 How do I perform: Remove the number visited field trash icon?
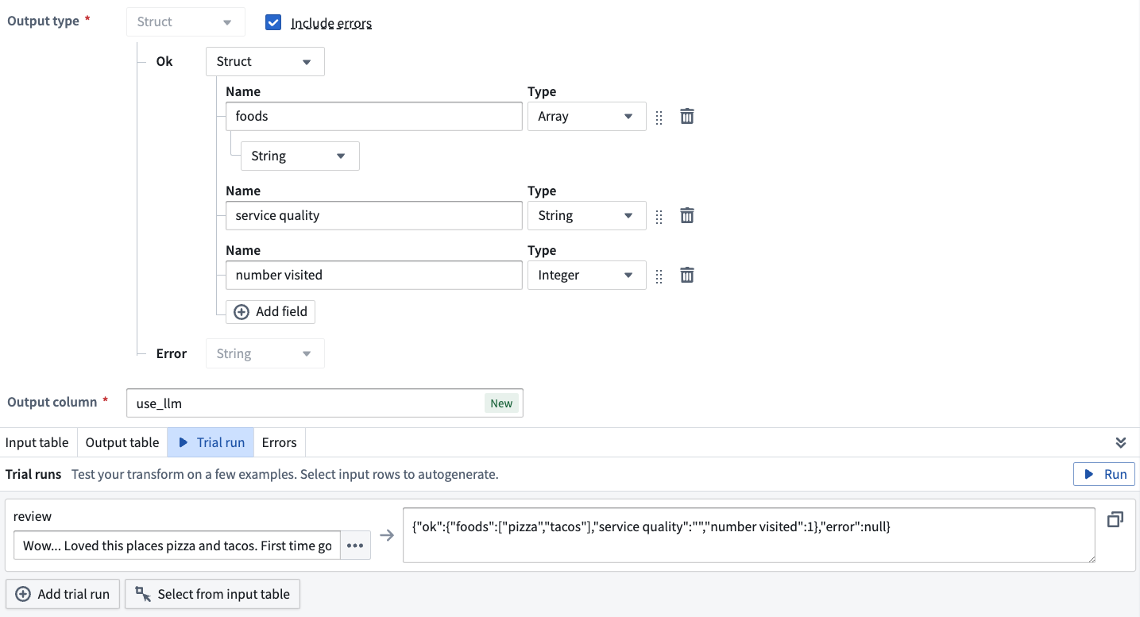point(687,276)
